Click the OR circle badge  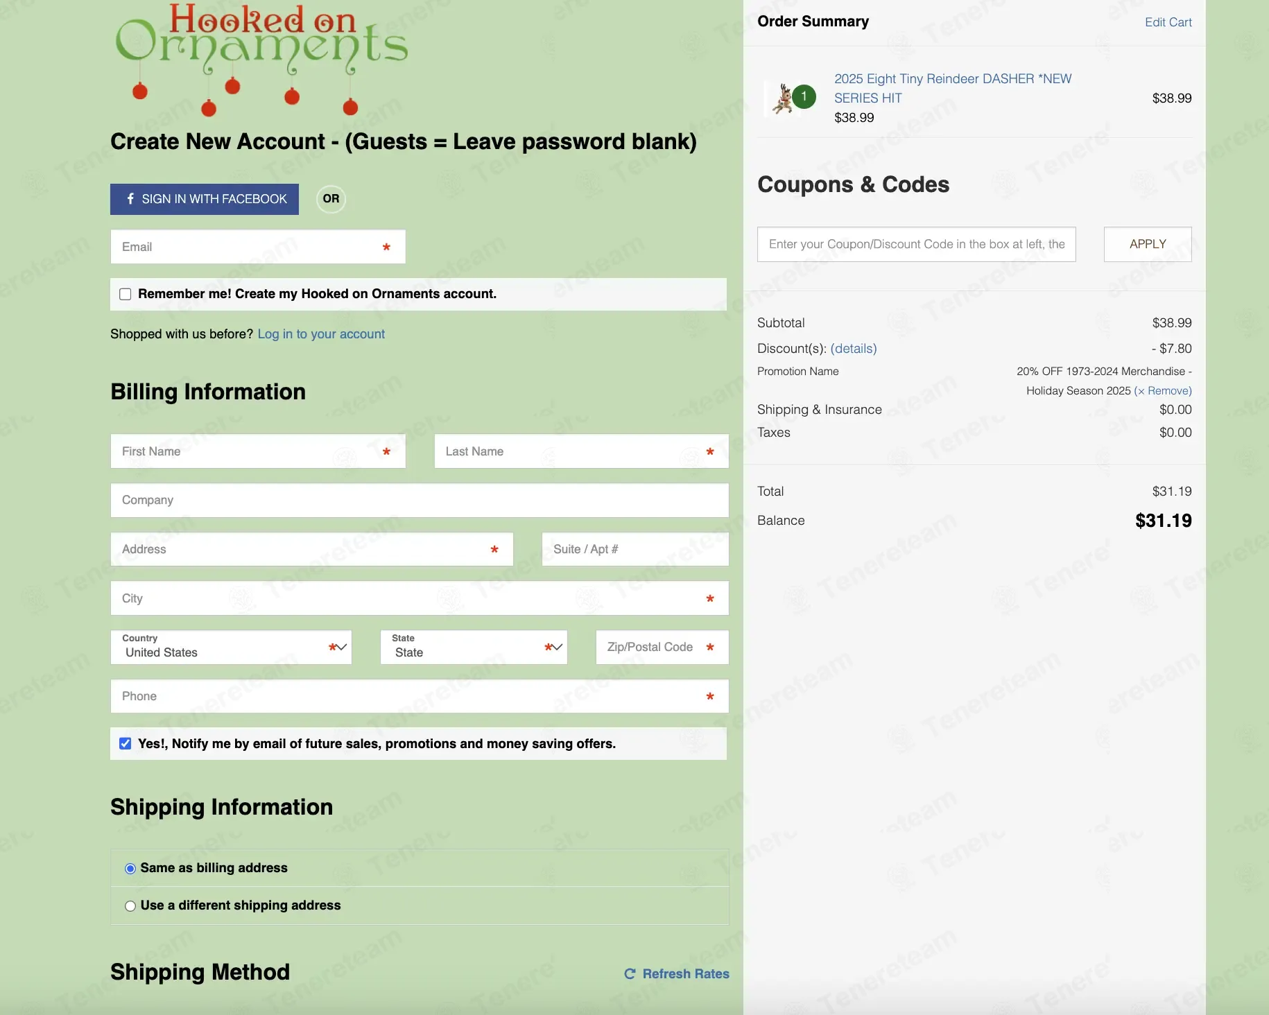point(331,199)
